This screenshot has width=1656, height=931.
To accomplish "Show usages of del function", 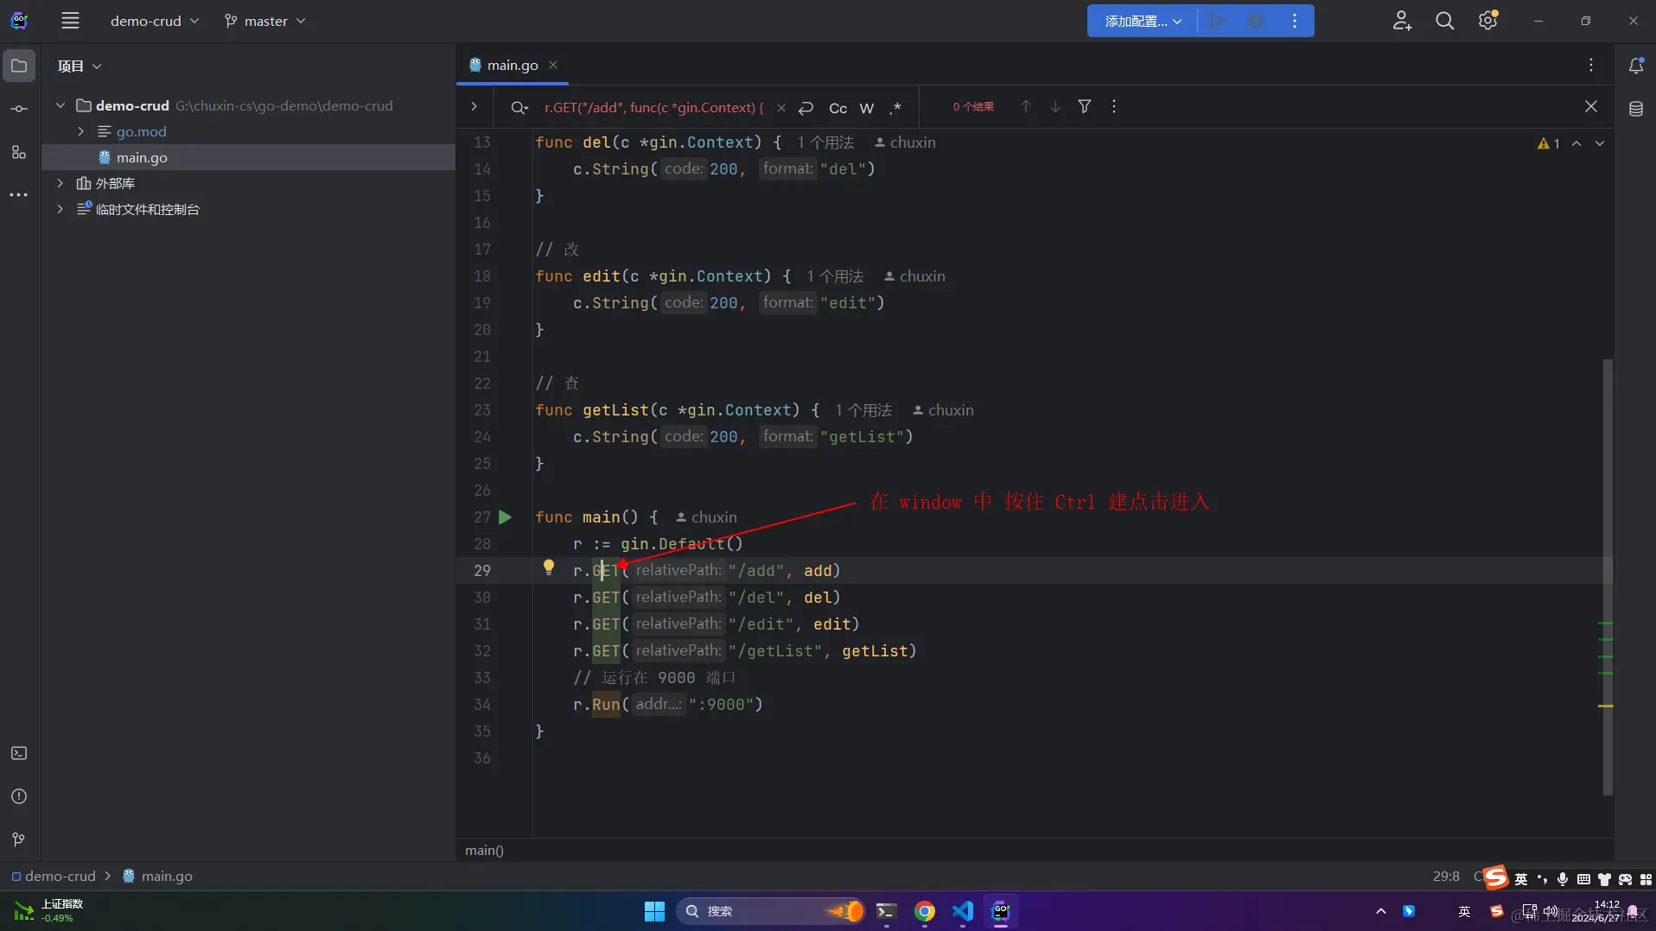I will pos(825,142).
